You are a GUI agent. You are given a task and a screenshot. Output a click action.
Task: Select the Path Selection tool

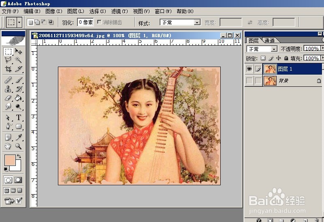coord(8,117)
